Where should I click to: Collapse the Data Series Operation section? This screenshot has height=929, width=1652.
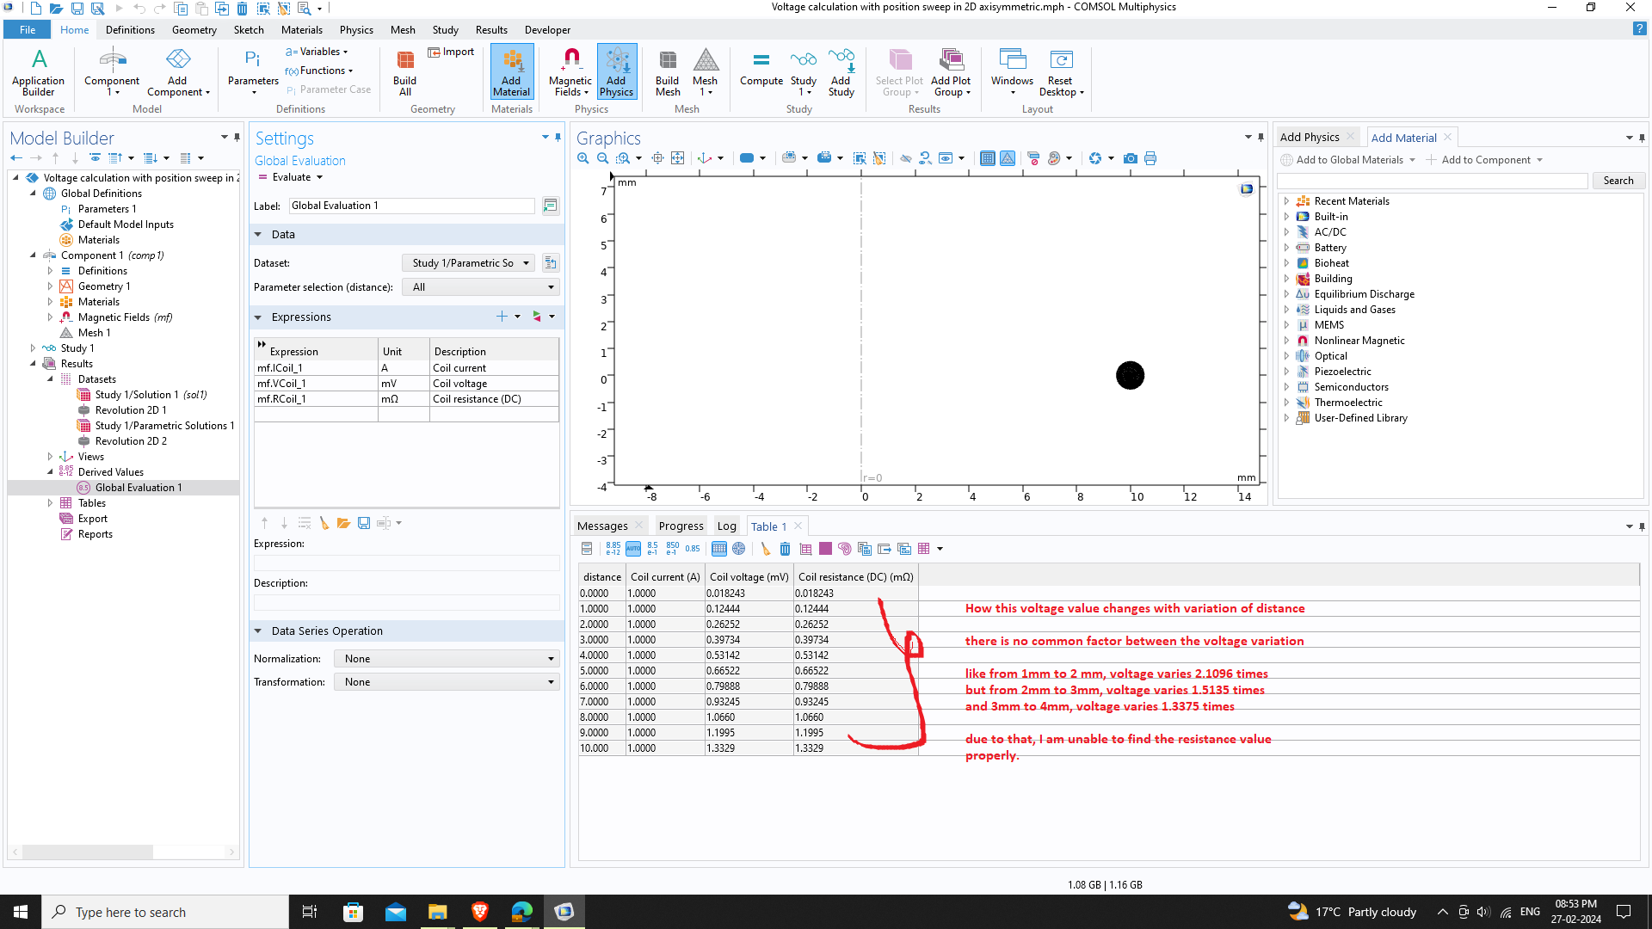[x=257, y=631]
